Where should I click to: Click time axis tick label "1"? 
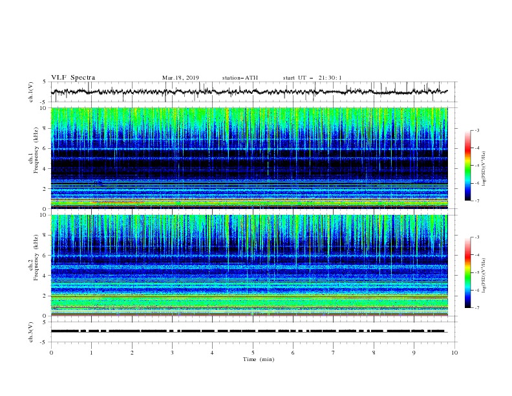91,353
